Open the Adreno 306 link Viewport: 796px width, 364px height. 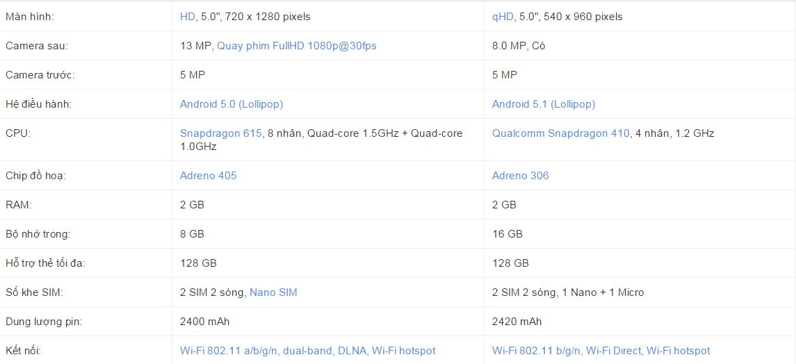(x=520, y=176)
